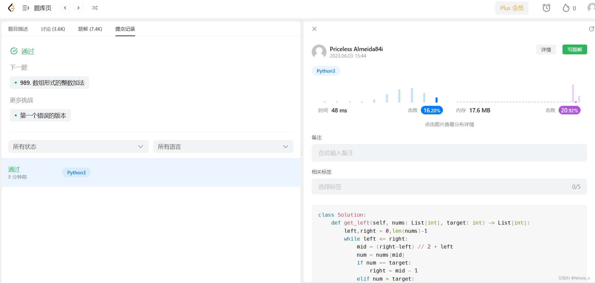The width and height of the screenshot is (595, 283).
Task: Expand the 所有状态 filter dropdown
Action: (x=78, y=147)
